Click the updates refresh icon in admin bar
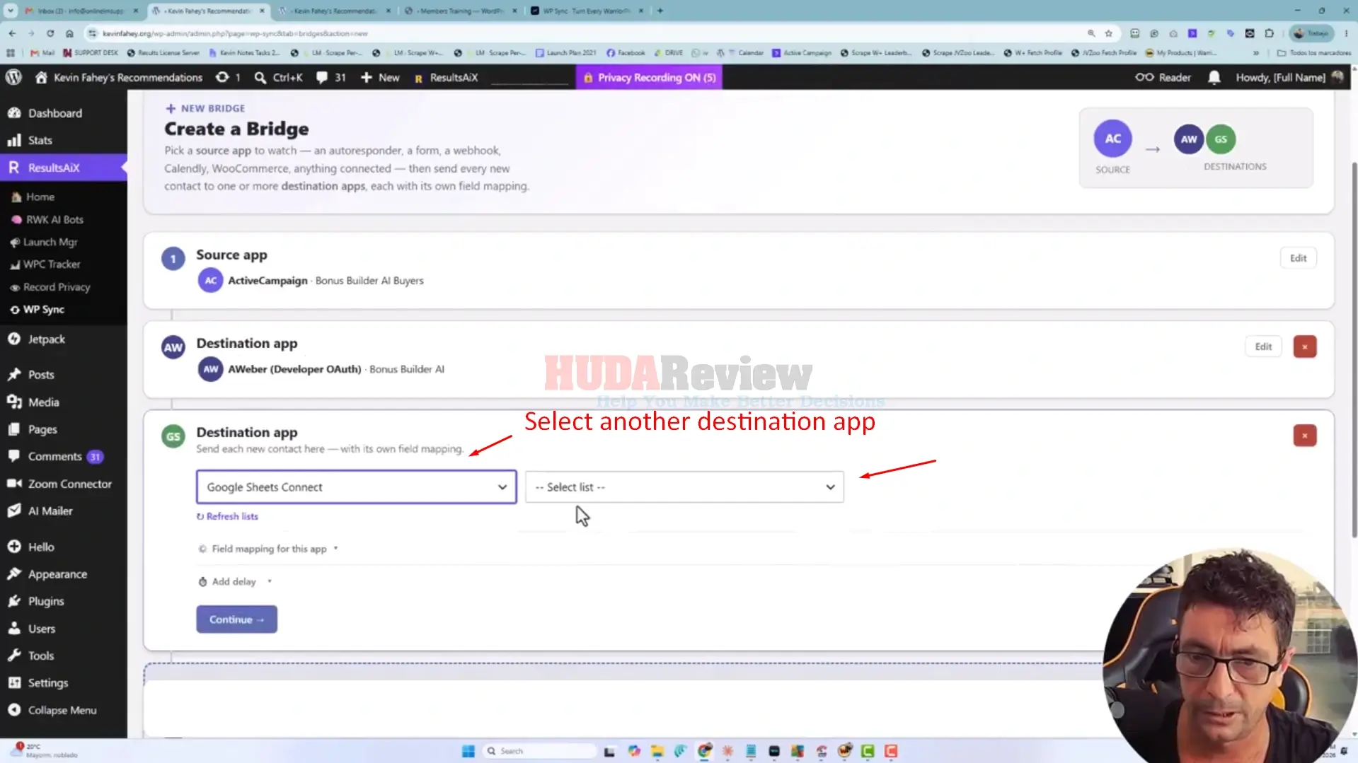 click(x=222, y=77)
